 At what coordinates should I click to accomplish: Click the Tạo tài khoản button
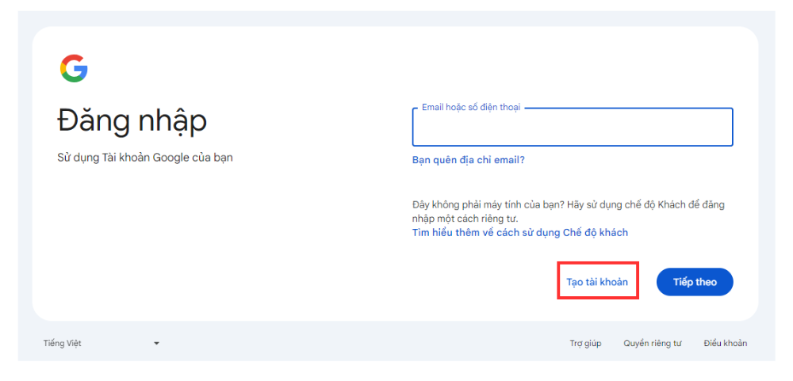tap(597, 282)
